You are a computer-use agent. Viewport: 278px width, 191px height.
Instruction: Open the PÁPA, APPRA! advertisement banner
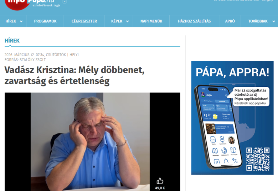click(x=232, y=117)
